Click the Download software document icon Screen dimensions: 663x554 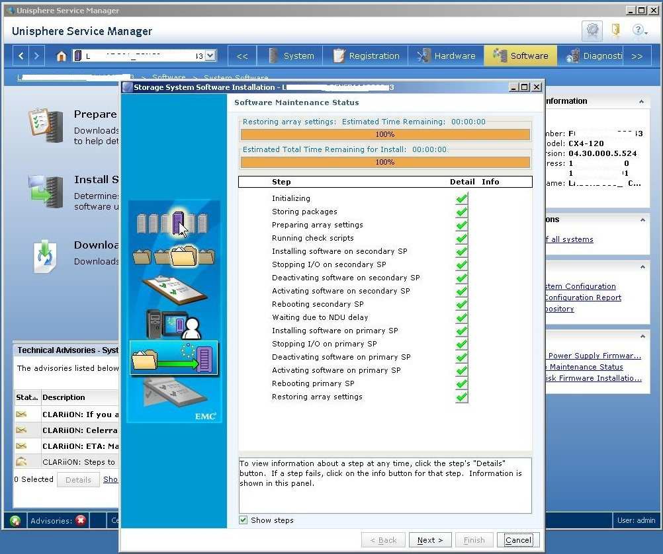tap(45, 256)
